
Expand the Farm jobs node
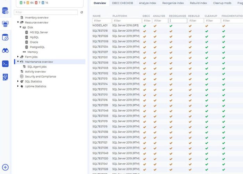tap(18, 57)
